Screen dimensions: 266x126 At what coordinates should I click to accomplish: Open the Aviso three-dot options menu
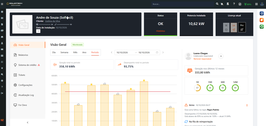point(247,105)
